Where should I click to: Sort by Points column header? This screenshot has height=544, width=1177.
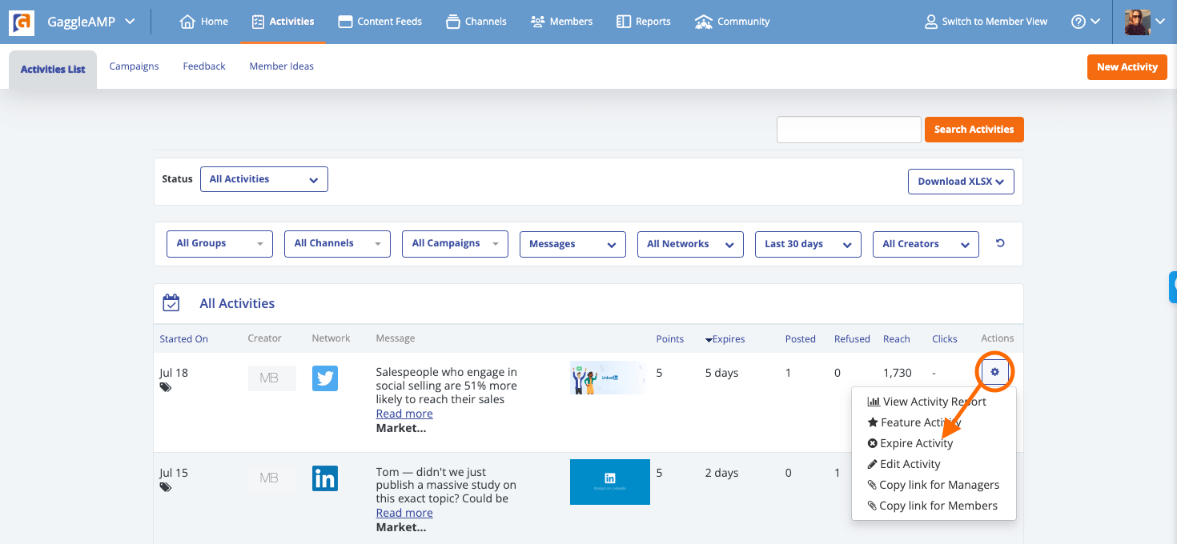point(669,339)
